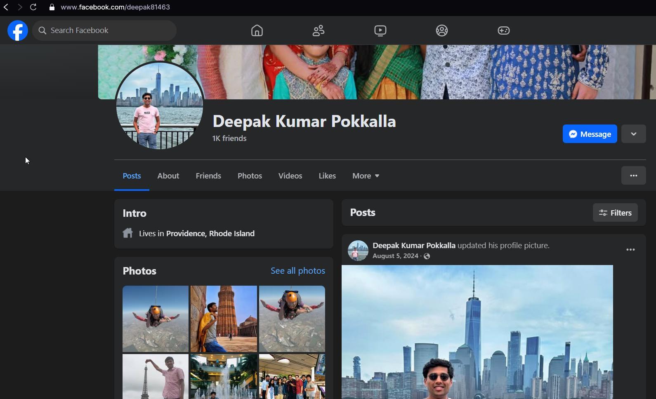Open the posted profile picture image

click(477, 332)
